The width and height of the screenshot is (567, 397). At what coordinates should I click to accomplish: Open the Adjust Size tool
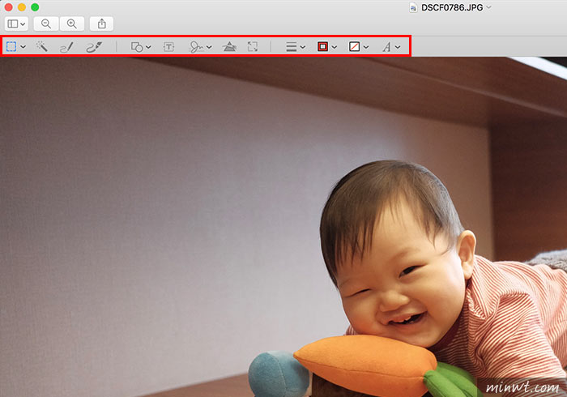(x=253, y=46)
